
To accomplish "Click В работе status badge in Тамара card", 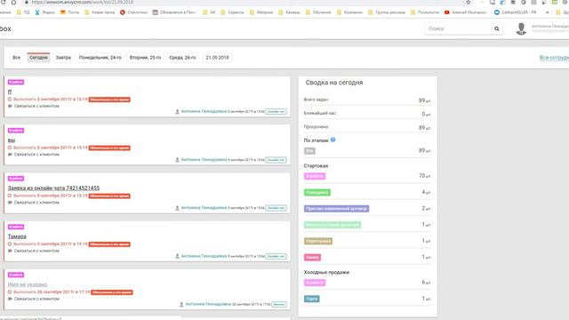I will (16, 227).
